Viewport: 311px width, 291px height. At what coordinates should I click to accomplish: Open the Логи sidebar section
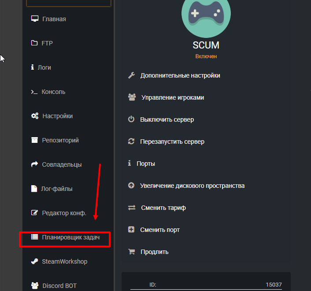click(x=44, y=67)
